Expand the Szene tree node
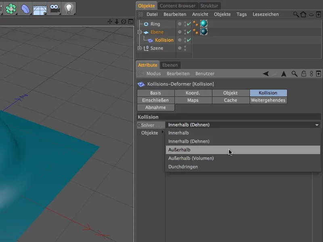 (140, 48)
